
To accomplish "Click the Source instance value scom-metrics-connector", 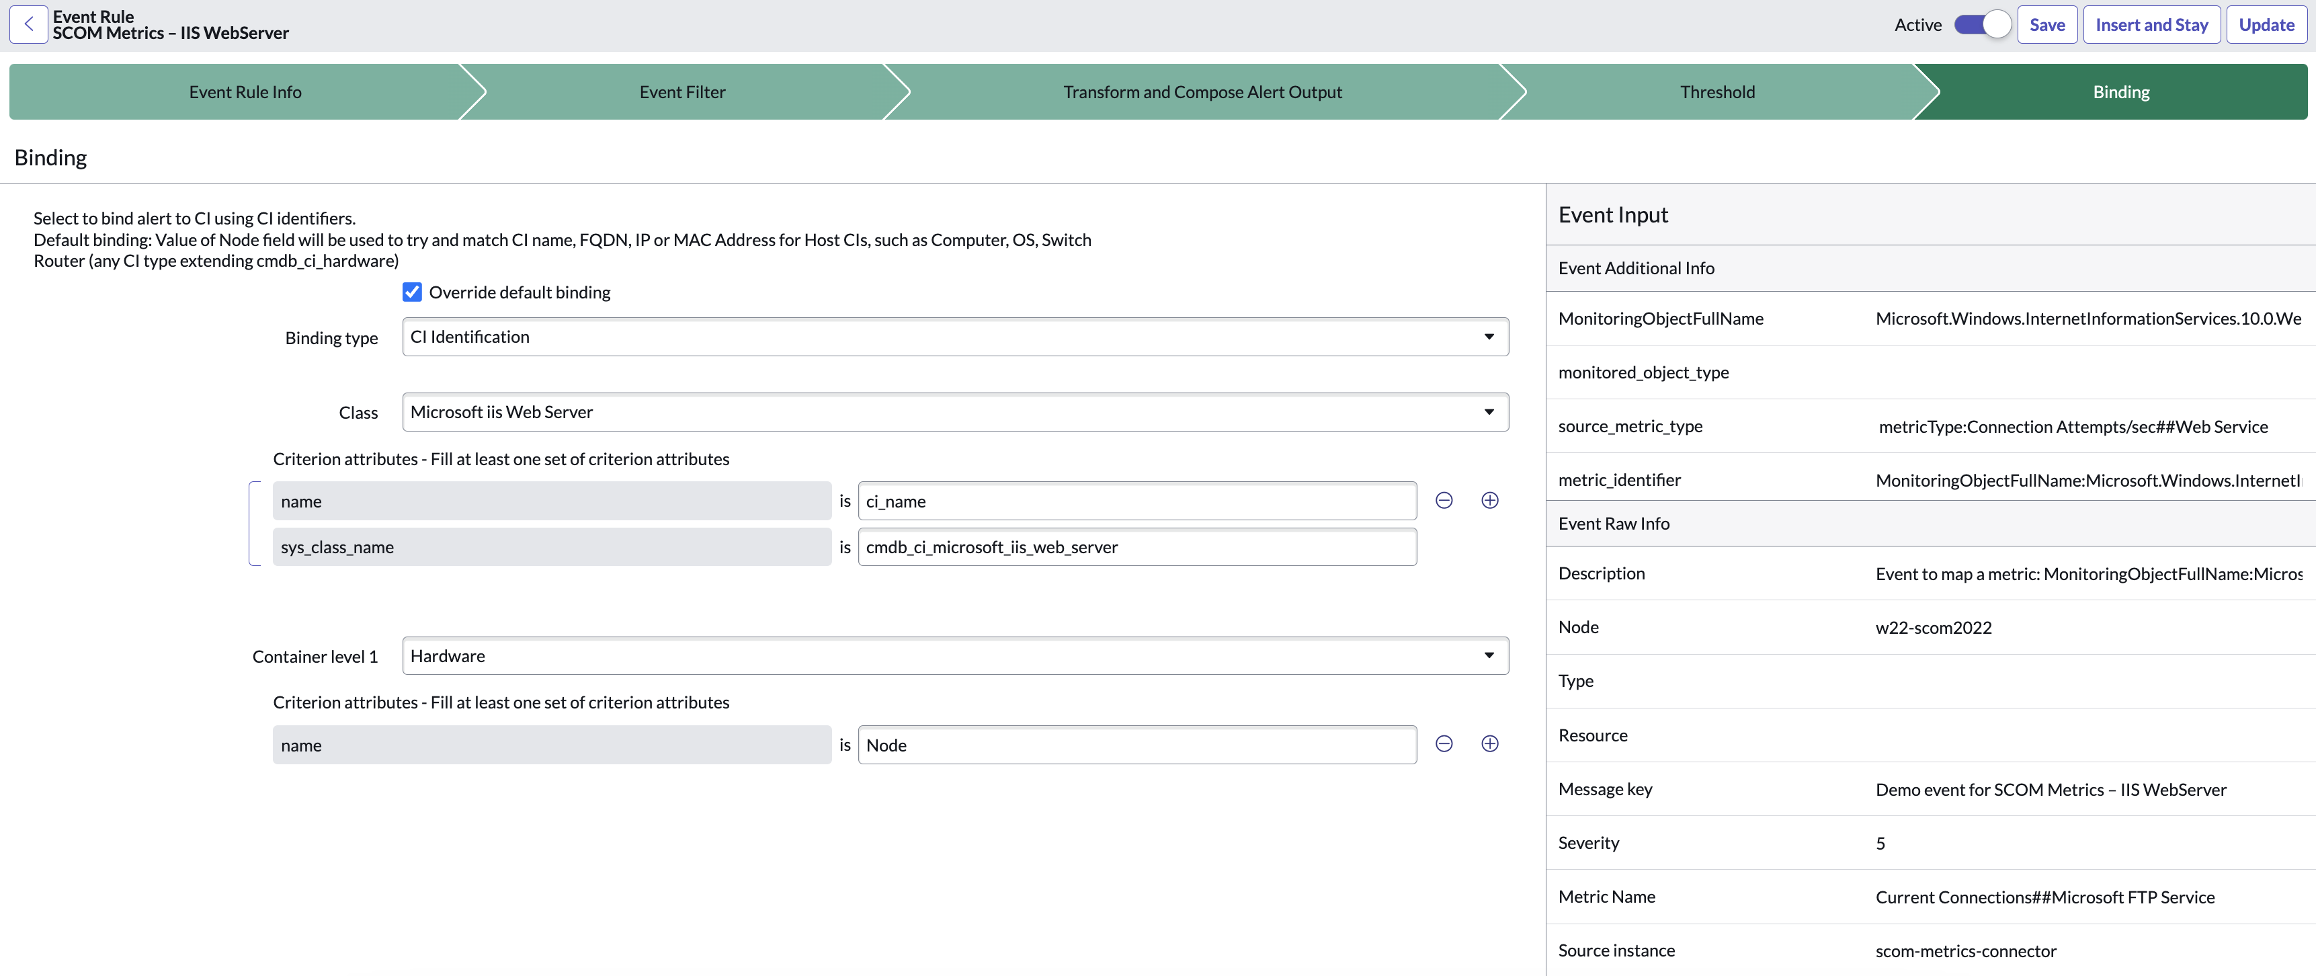I will pyautogui.click(x=1965, y=951).
